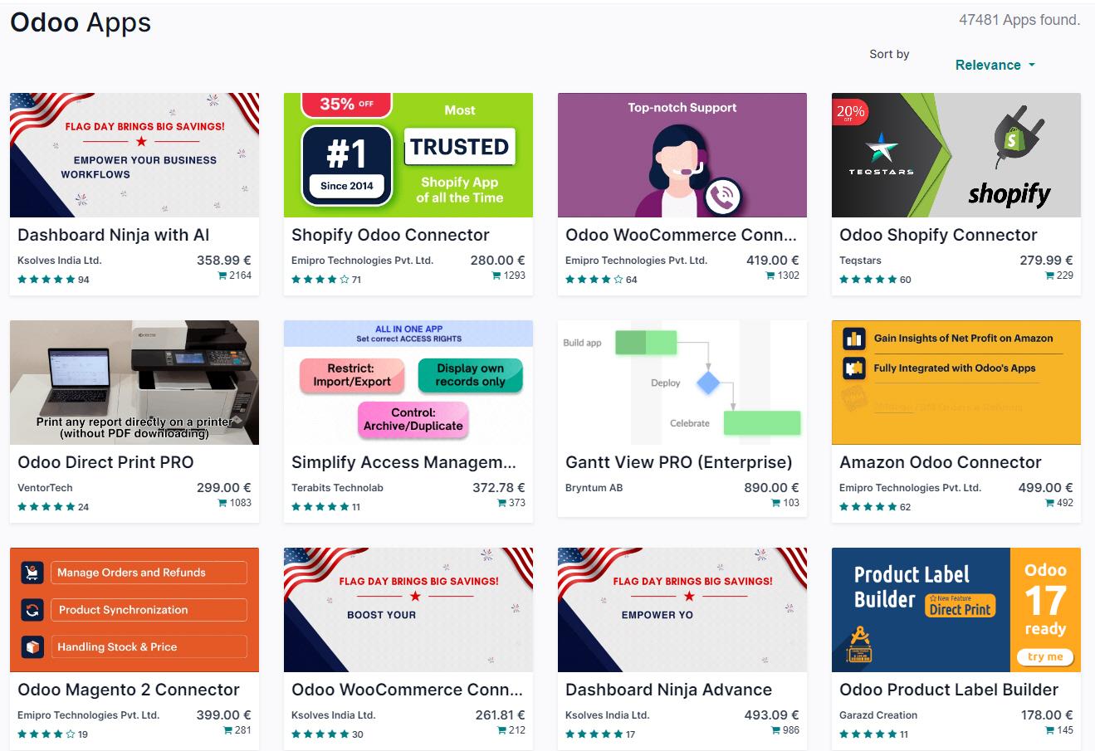Select the Amazon Odoo Connector banner image
Screen dimensions: 1095x751
pos(956,383)
